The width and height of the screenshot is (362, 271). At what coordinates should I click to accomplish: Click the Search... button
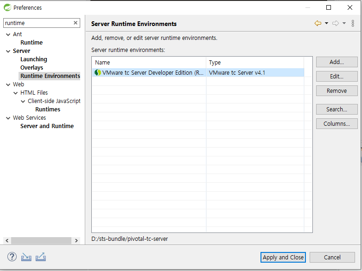click(337, 109)
